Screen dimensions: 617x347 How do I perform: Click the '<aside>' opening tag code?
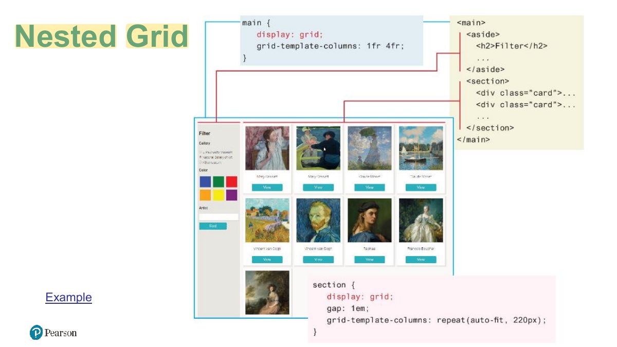click(483, 34)
